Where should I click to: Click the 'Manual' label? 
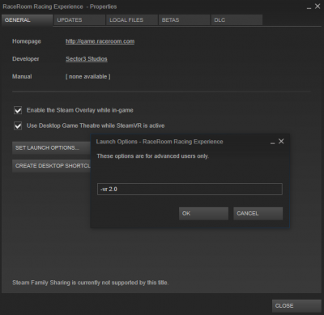22,77
